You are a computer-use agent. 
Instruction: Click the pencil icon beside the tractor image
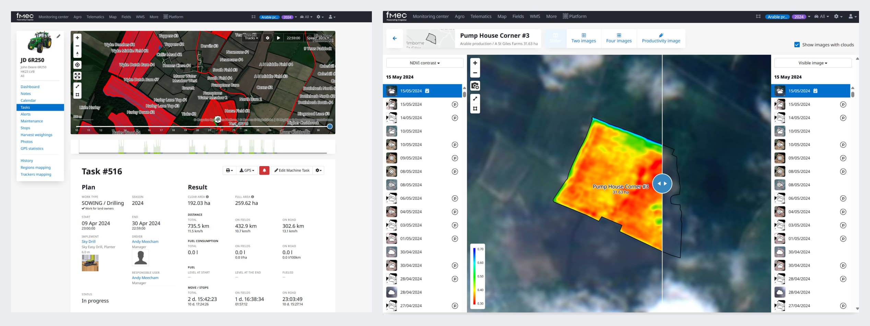[x=59, y=36]
